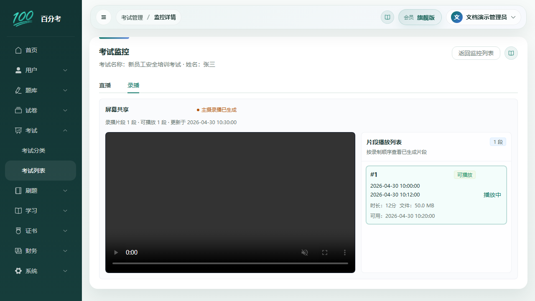Click the 返回监控列表 button
Viewport: 535px width, 301px height.
tap(476, 53)
